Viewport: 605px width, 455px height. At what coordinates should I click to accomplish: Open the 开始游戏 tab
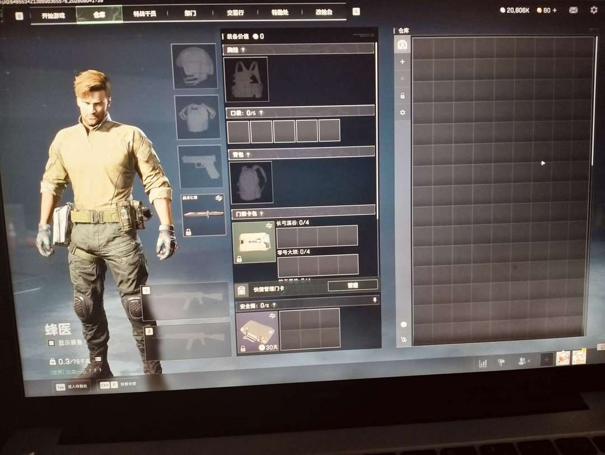click(x=53, y=16)
